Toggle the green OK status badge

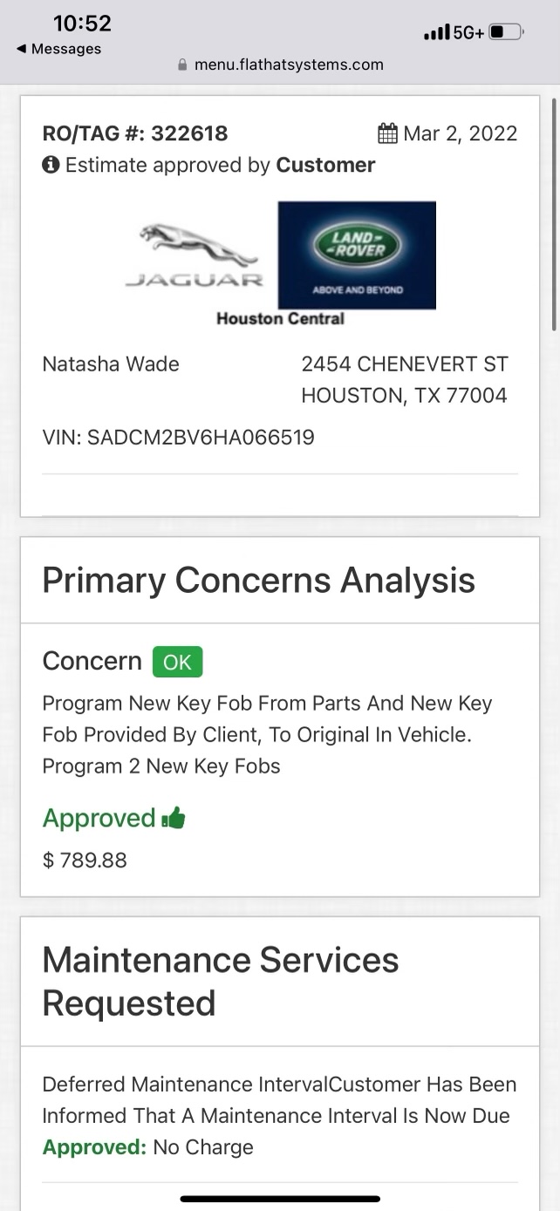pos(177,663)
